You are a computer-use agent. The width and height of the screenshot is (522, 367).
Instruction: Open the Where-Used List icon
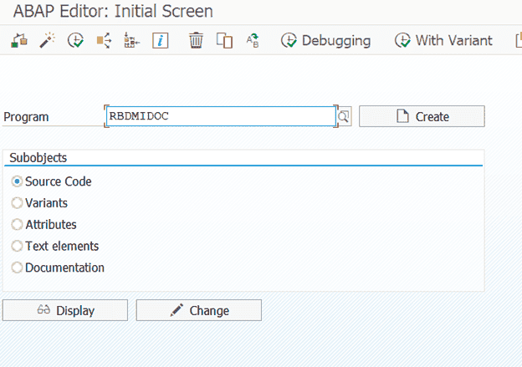[104, 40]
